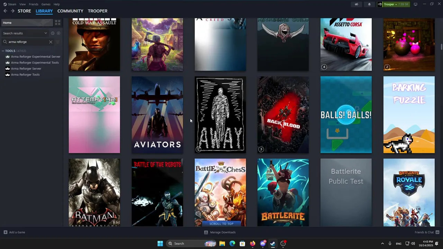Select Arma Reforger Experimental Server

36,57
